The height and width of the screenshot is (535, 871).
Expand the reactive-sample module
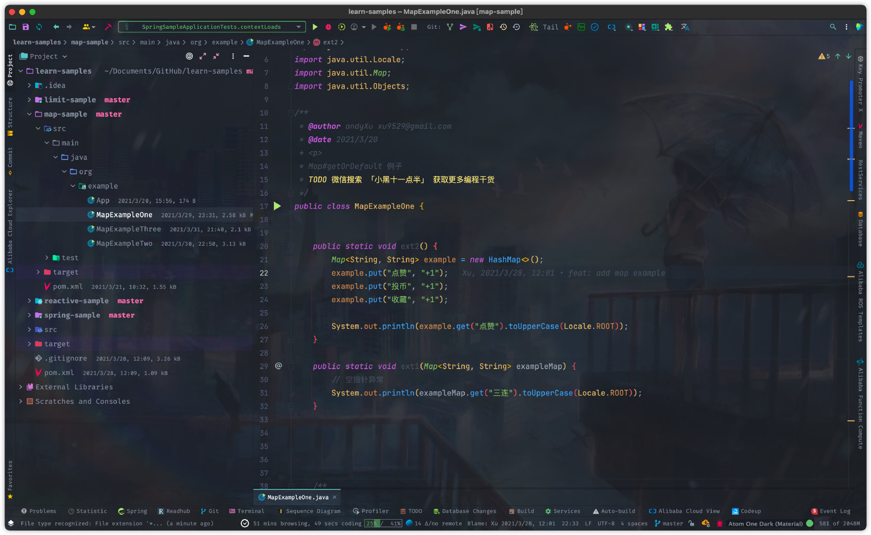coord(29,301)
